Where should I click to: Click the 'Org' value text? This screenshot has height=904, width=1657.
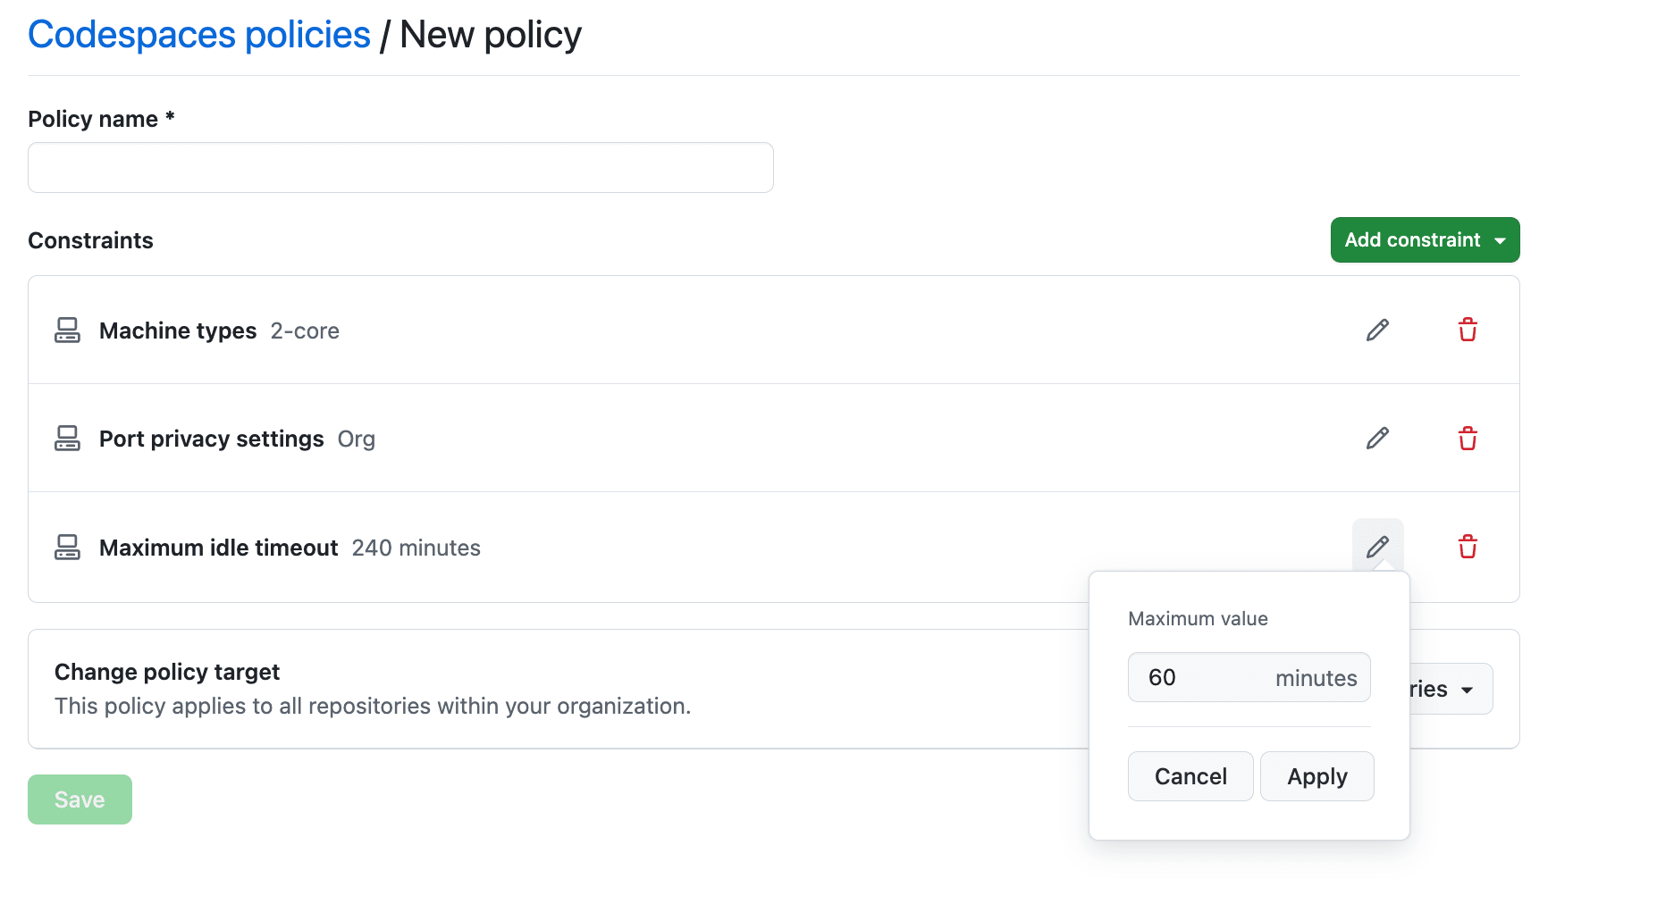tap(357, 439)
